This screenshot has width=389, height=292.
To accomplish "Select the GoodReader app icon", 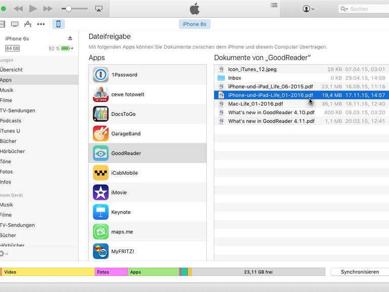I will 101,153.
